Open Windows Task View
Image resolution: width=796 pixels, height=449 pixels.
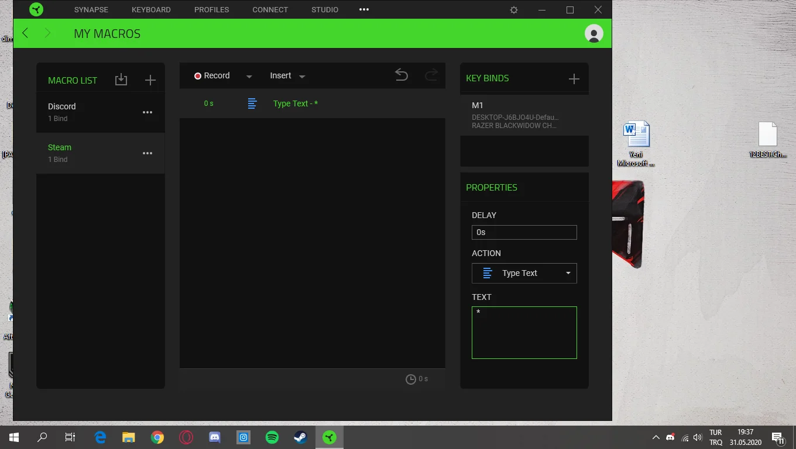point(70,437)
